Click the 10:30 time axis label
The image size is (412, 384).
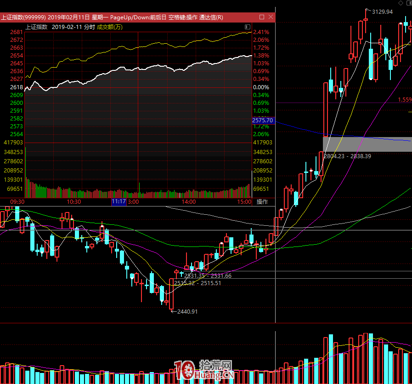point(74,202)
